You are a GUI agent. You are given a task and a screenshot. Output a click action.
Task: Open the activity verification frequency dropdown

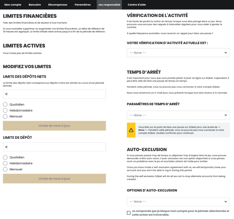[178, 53]
